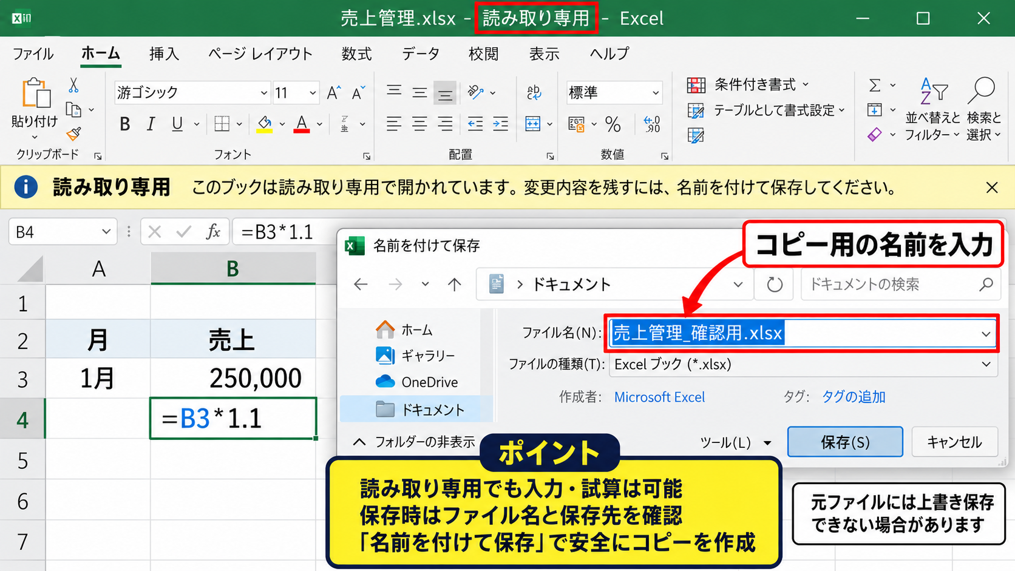Click the phonetic guide icon
Screen dimensions: 1015x571
click(x=344, y=124)
